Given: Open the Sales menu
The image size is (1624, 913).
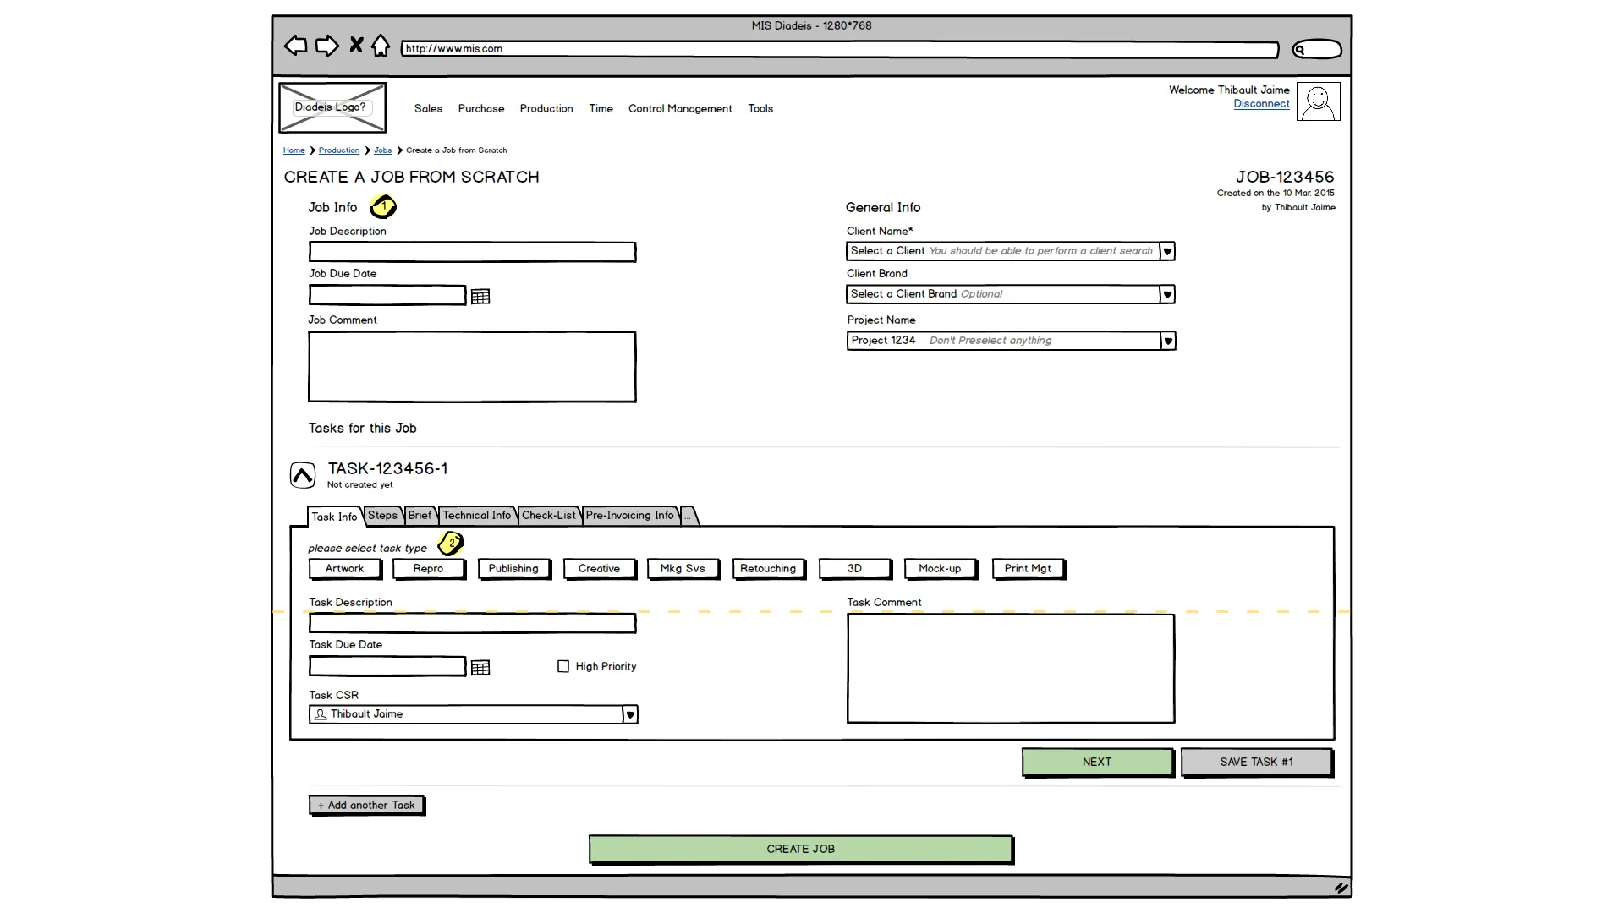Looking at the screenshot, I should pyautogui.click(x=428, y=108).
